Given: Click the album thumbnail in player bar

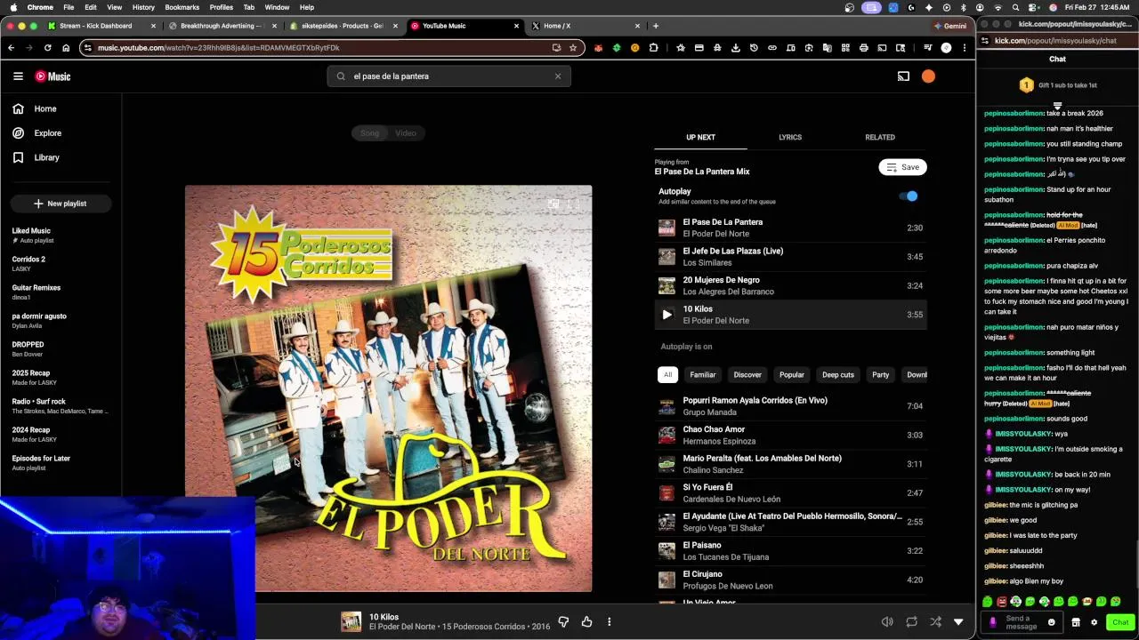Looking at the screenshot, I should tap(351, 621).
